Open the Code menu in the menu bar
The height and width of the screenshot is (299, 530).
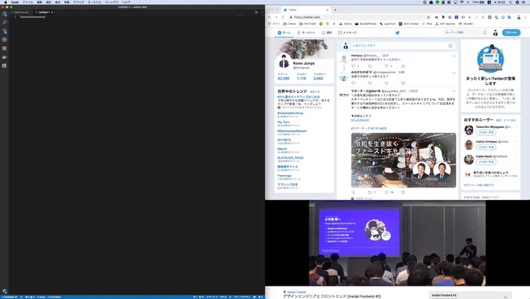pyautogui.click(x=15, y=2)
